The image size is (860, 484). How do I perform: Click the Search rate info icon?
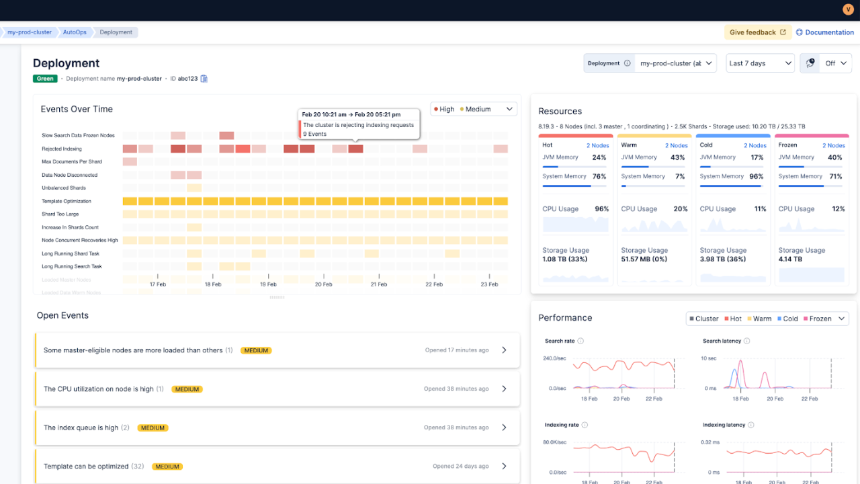click(x=580, y=341)
